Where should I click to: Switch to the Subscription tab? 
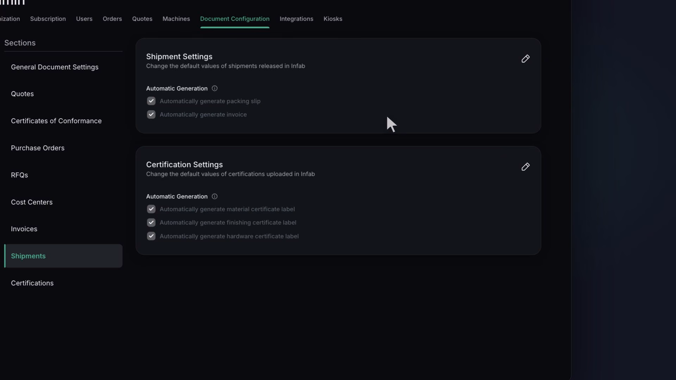(x=48, y=19)
